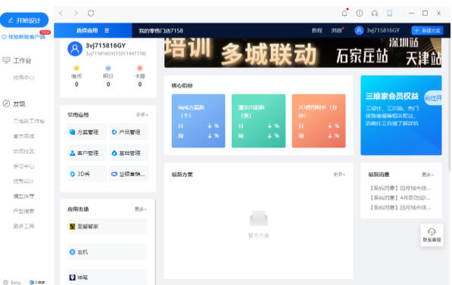
Task: Click the yellow coin icon above 维币
Action: click(x=76, y=68)
